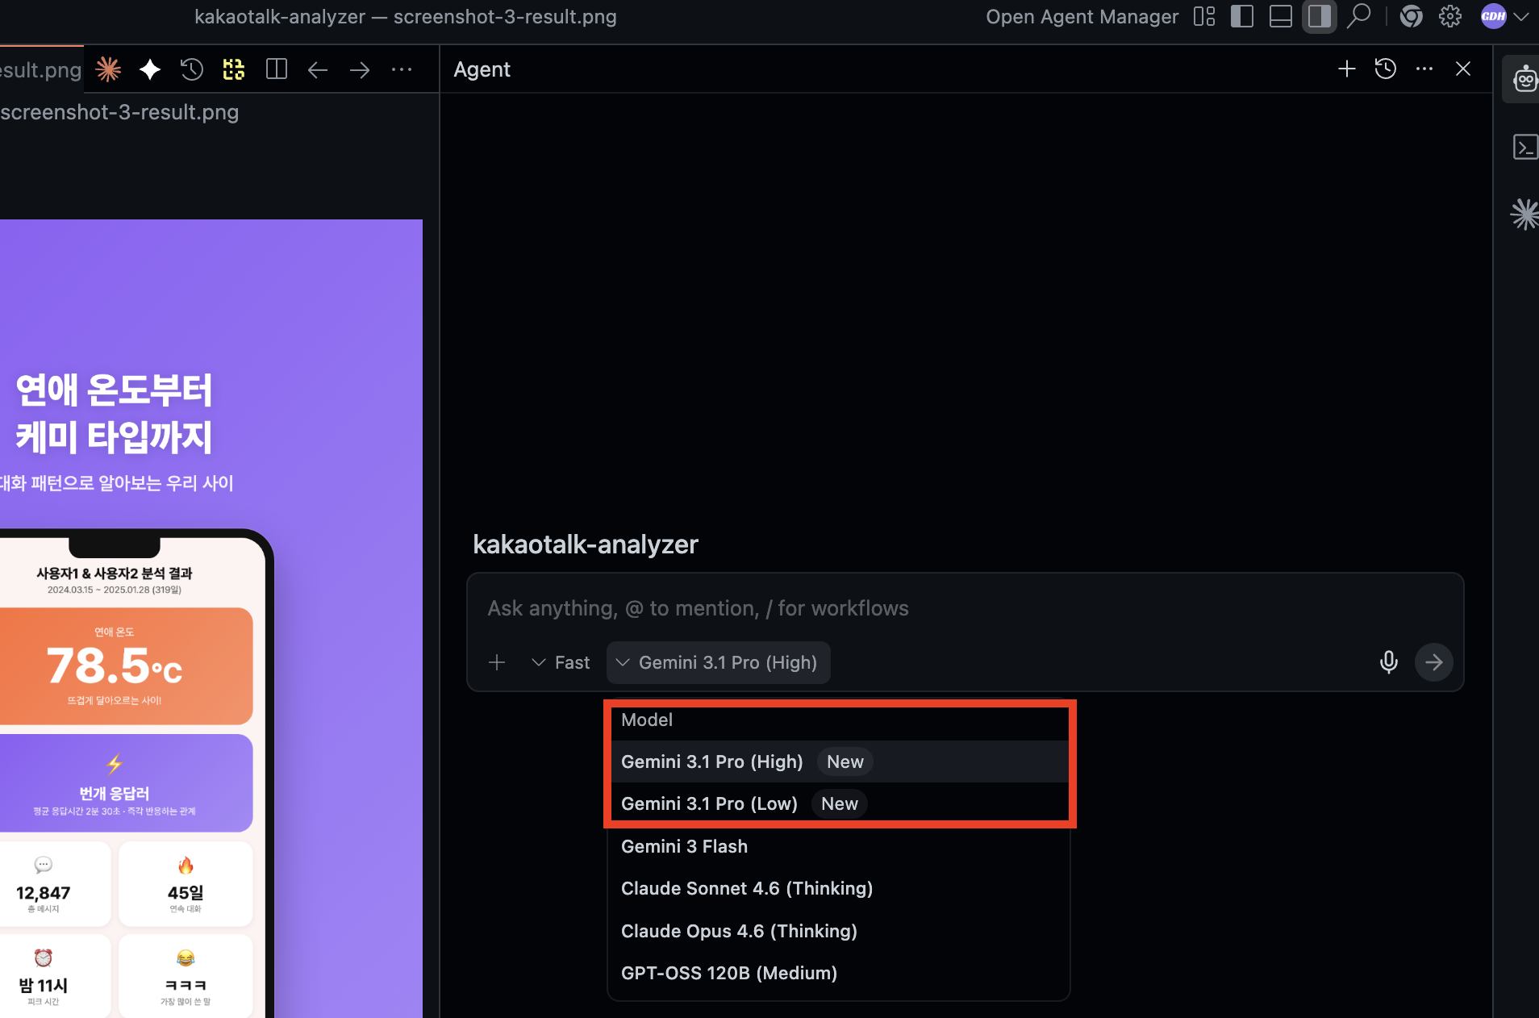The image size is (1539, 1018).
Task: Add context with plus in chat input
Action: [497, 662]
